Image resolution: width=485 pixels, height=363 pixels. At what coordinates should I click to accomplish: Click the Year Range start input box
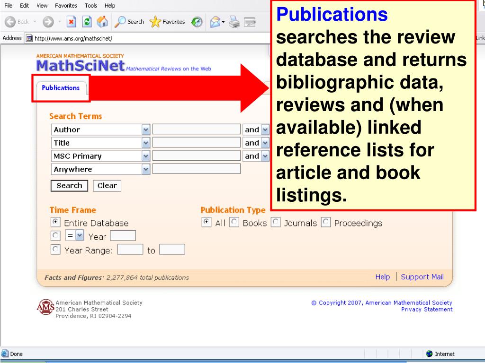(x=130, y=249)
